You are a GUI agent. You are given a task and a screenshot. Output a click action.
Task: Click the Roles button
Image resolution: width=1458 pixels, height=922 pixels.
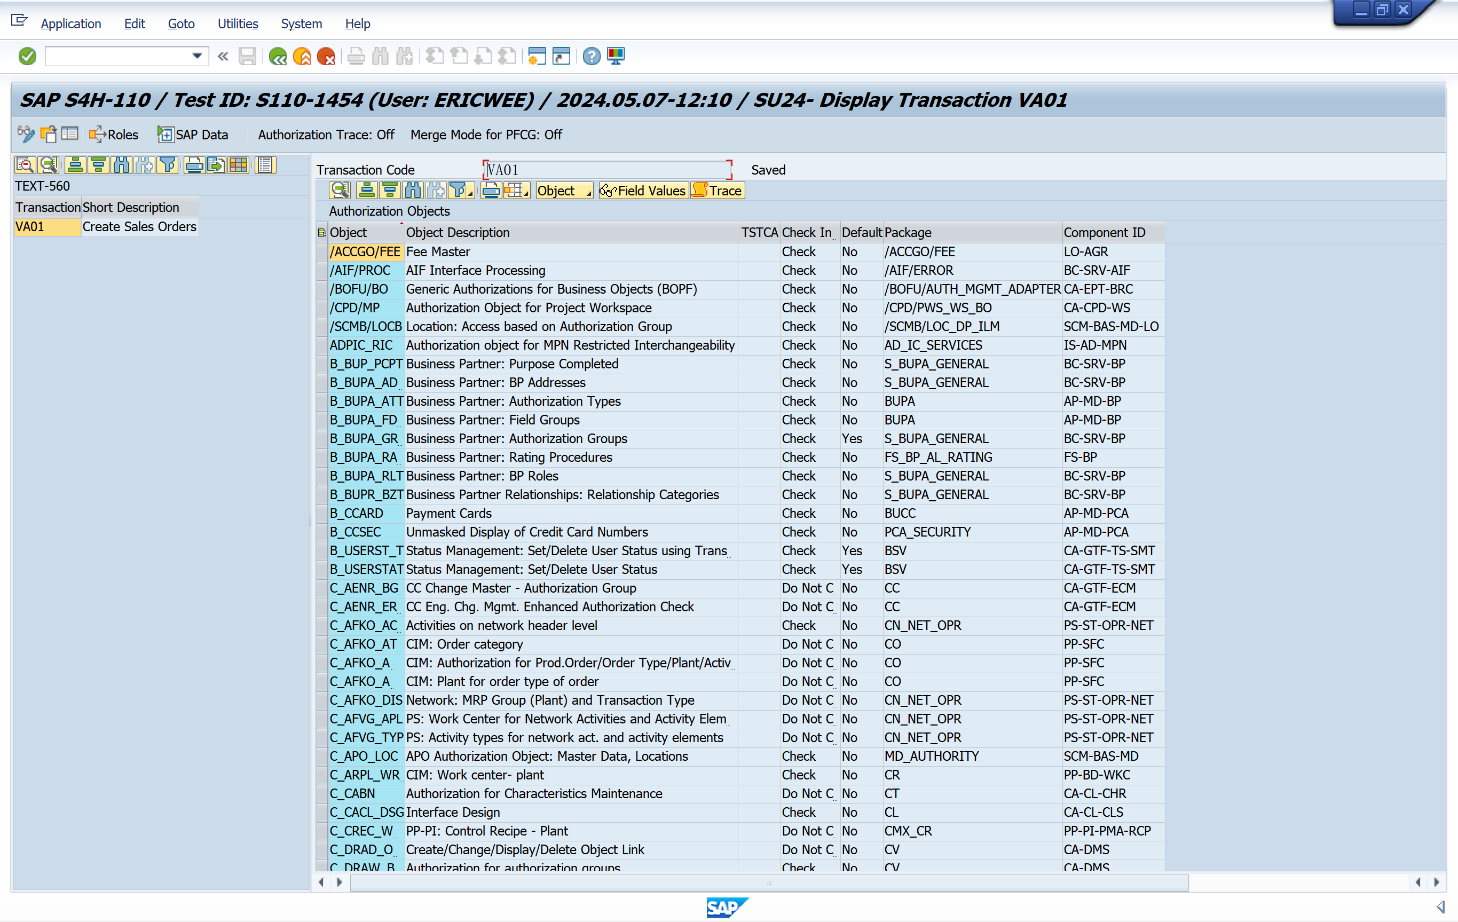click(114, 135)
